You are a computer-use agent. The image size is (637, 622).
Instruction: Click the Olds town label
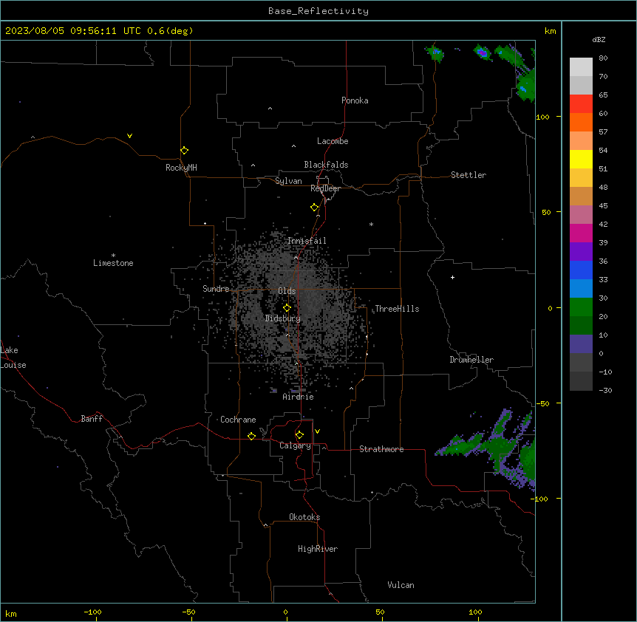[287, 291]
